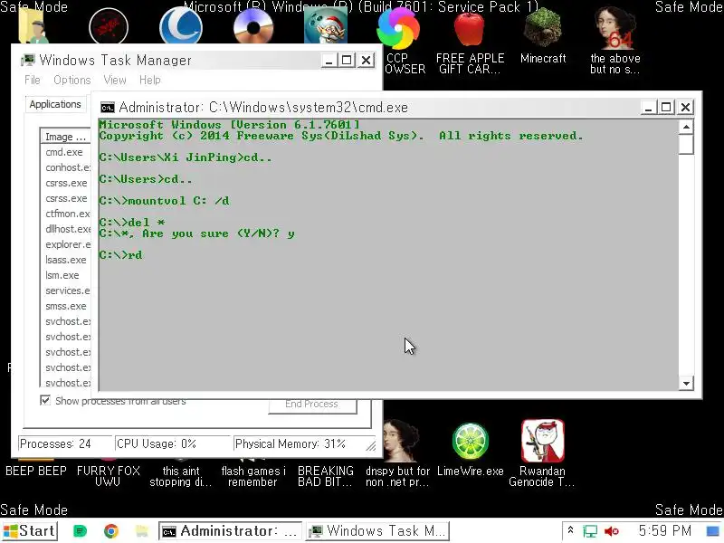Open the blue crescent moon desktop icon
This screenshot has height=543, width=724.
coord(180,26)
